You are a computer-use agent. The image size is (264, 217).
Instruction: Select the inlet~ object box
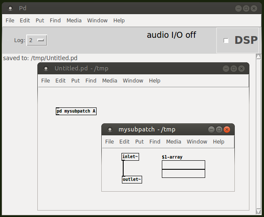(x=130, y=157)
